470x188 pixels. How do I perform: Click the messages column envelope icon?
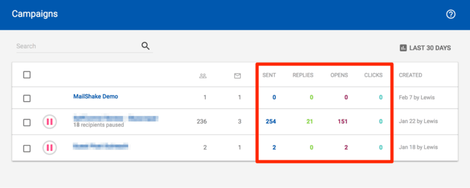237,76
